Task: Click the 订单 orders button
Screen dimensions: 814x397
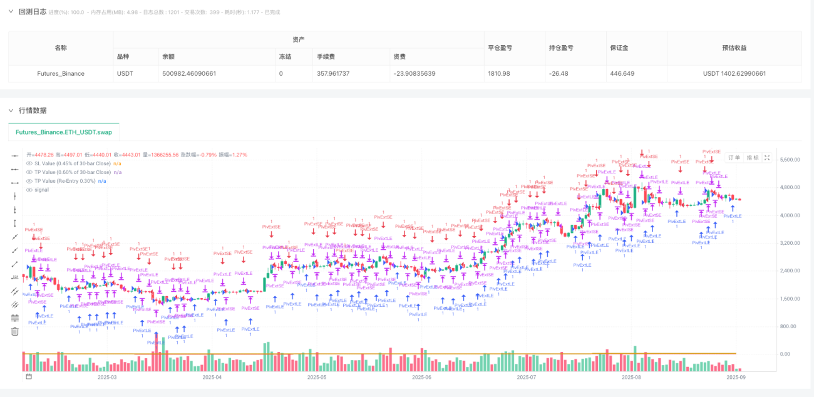Action: pos(734,158)
